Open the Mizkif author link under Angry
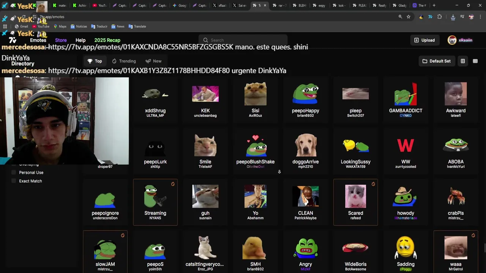The height and width of the screenshot is (273, 486). 306,269
